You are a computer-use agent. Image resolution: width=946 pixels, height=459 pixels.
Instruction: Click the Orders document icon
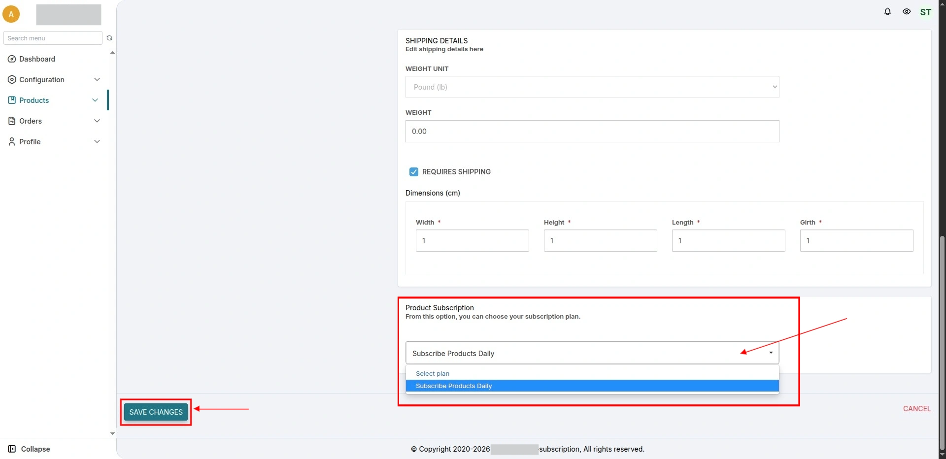[12, 121]
